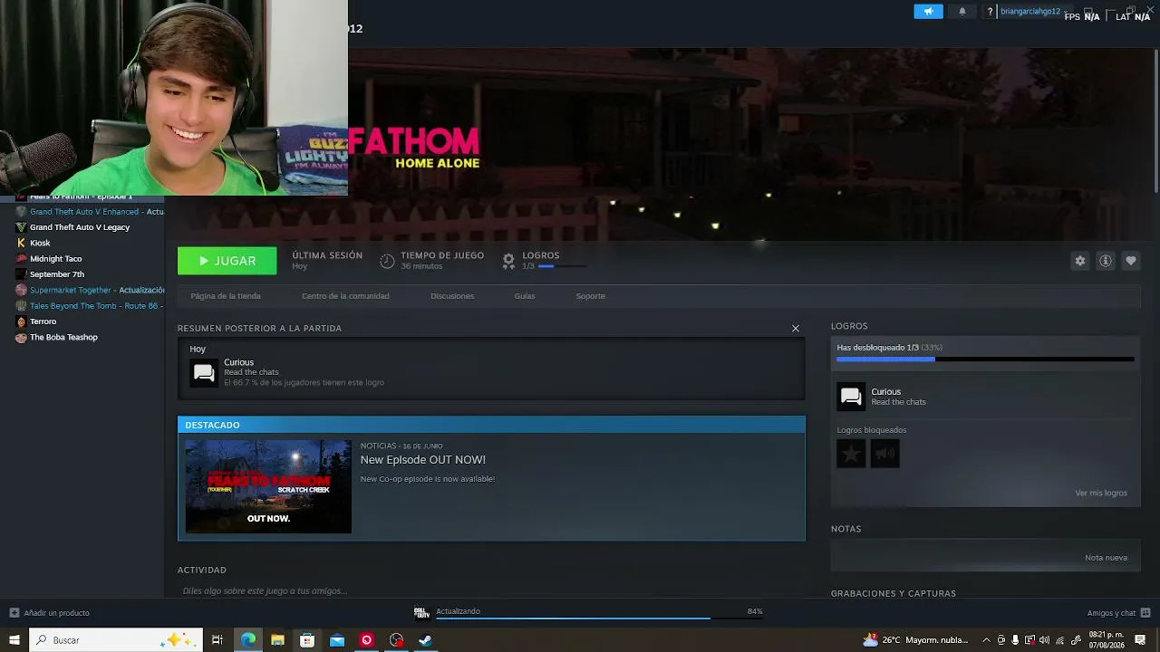Viewport: 1160px width, 652px height.
Task: Open the Windows action center notifications
Action: [x=1140, y=640]
